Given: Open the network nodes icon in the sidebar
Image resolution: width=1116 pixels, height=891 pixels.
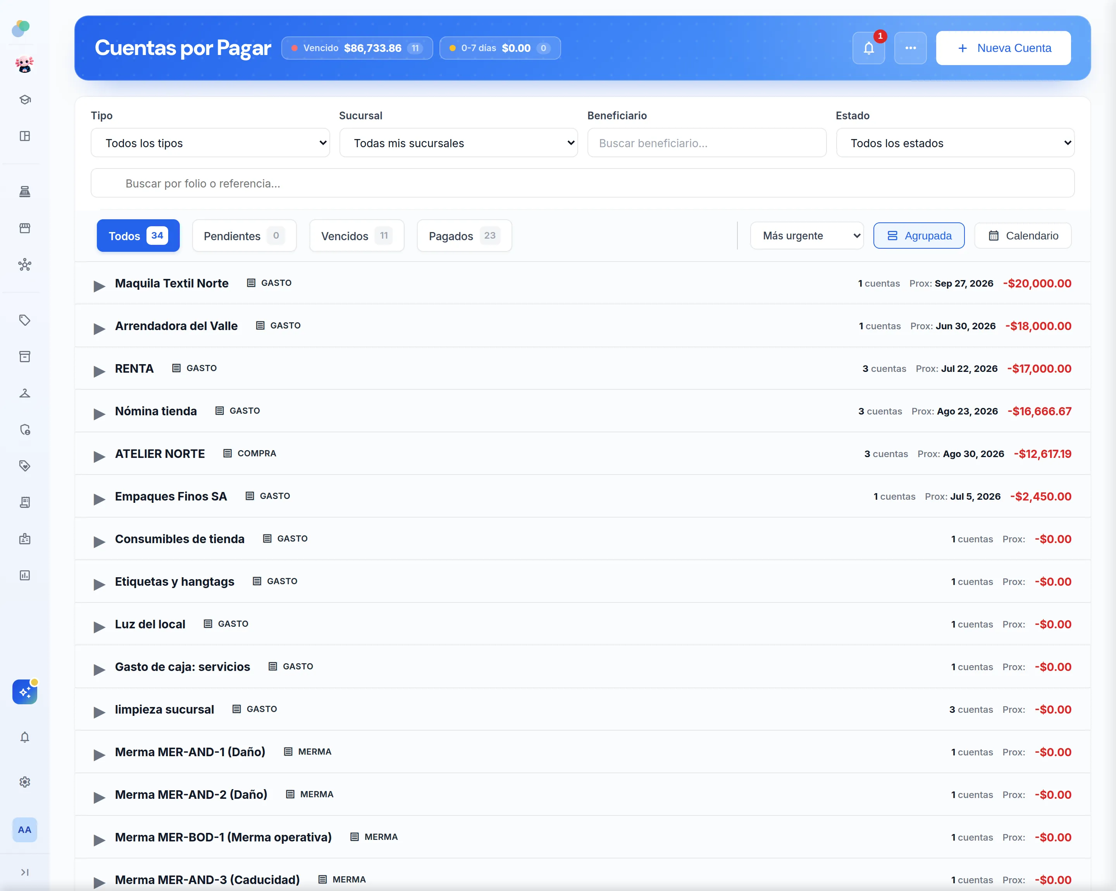Looking at the screenshot, I should tap(24, 265).
